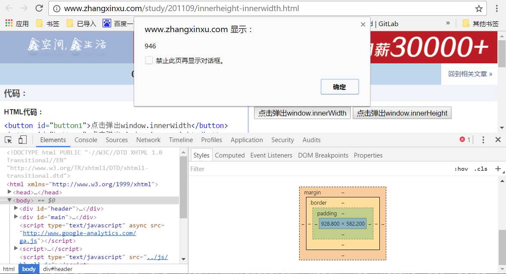Select the Styles sidebar tab

click(201, 155)
